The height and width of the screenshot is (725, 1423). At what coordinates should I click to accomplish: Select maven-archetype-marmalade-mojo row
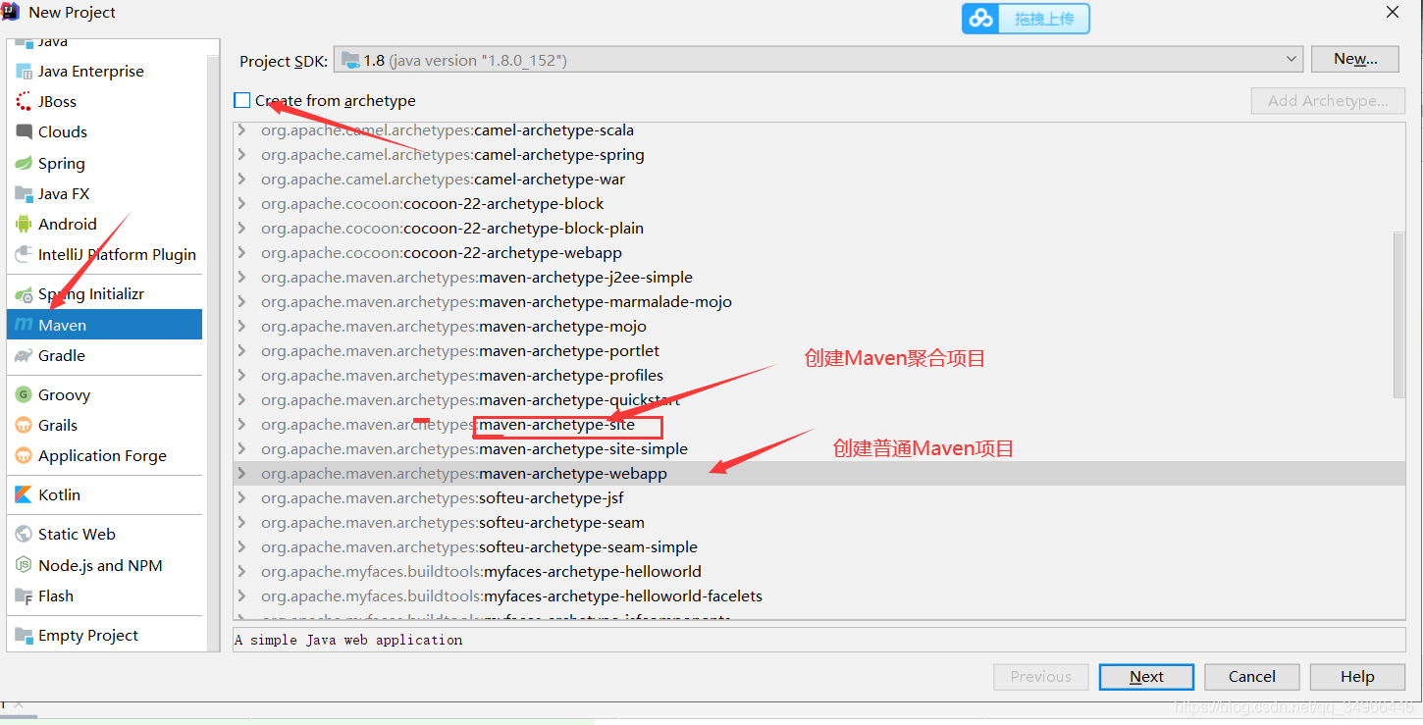pyautogui.click(x=818, y=301)
